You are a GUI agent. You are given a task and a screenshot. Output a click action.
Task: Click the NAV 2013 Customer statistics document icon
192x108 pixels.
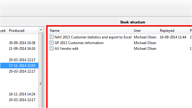51,37
